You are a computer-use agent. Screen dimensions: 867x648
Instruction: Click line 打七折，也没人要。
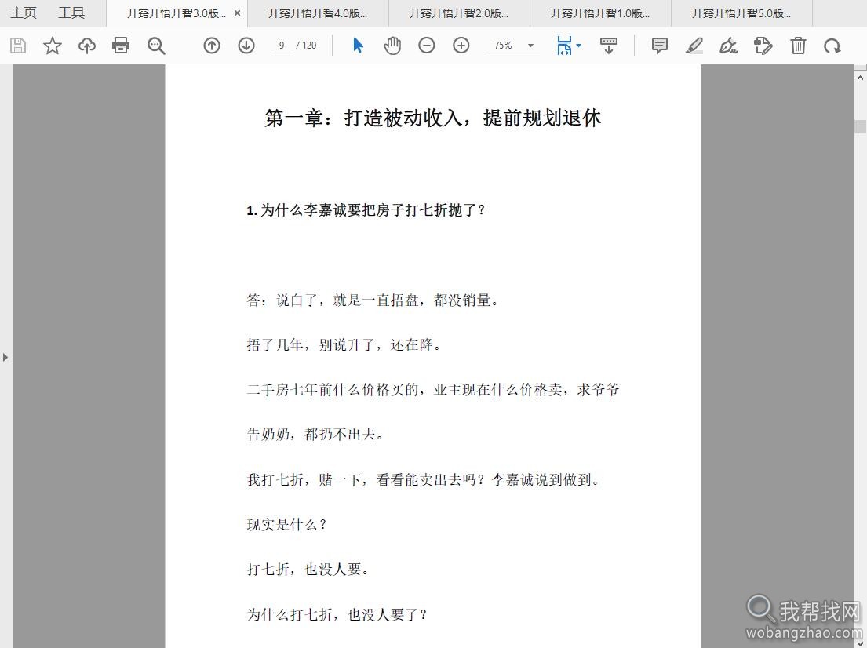[x=308, y=570]
